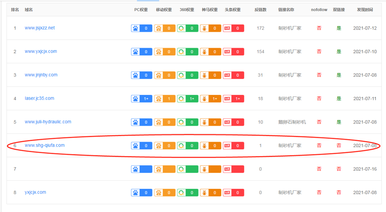Screen dimensions: 386x212
Task: Click the 360权重 badge for www.juli-hydraulic.com
Action: (187, 122)
